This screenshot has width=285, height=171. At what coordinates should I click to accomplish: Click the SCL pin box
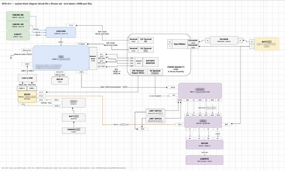pos(132,63)
